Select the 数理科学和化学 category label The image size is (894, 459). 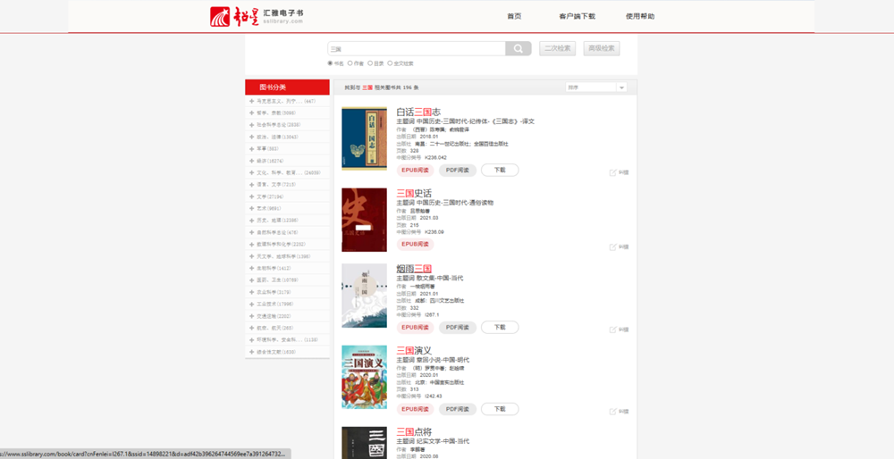[281, 245]
